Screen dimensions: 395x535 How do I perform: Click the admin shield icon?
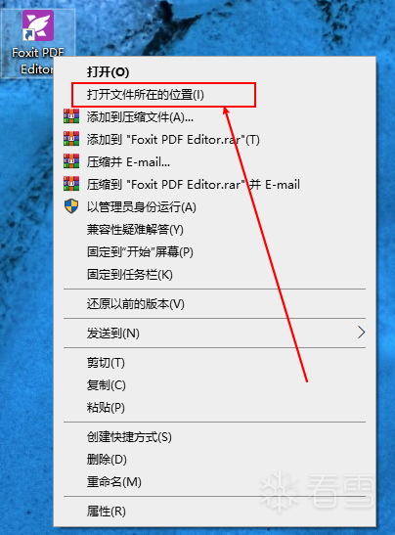pyautogui.click(x=71, y=206)
